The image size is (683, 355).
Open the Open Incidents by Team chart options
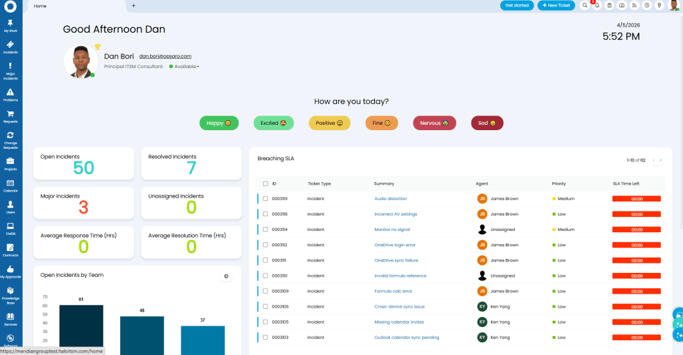coord(225,276)
